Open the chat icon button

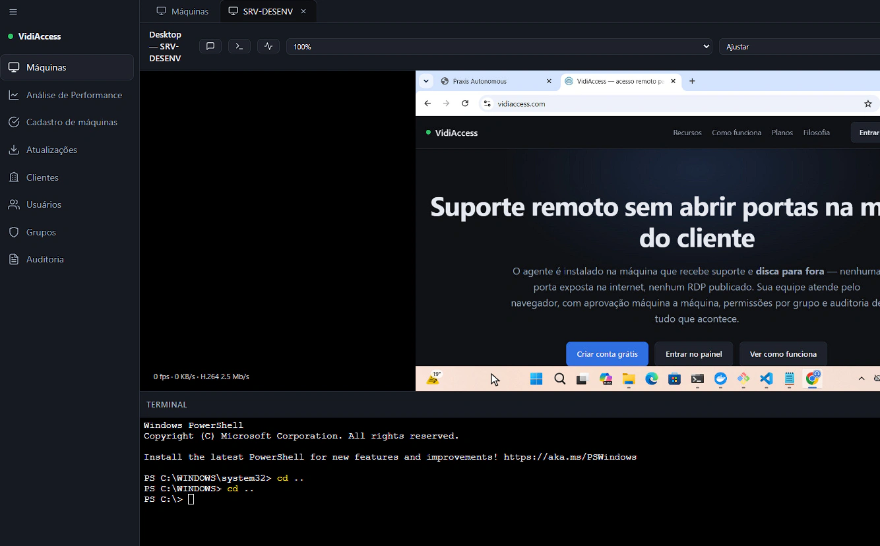tap(210, 46)
